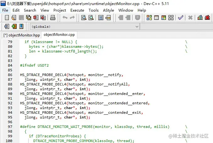The image size is (213, 143).
Task: Click 'monitor__contended__enter' in line 90
Action: point(116,94)
